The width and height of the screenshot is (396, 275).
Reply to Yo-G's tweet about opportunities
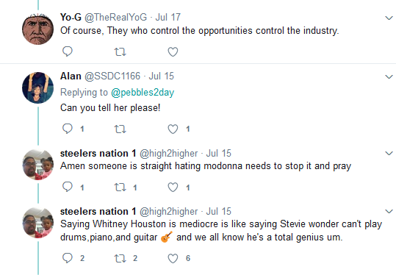point(68,51)
